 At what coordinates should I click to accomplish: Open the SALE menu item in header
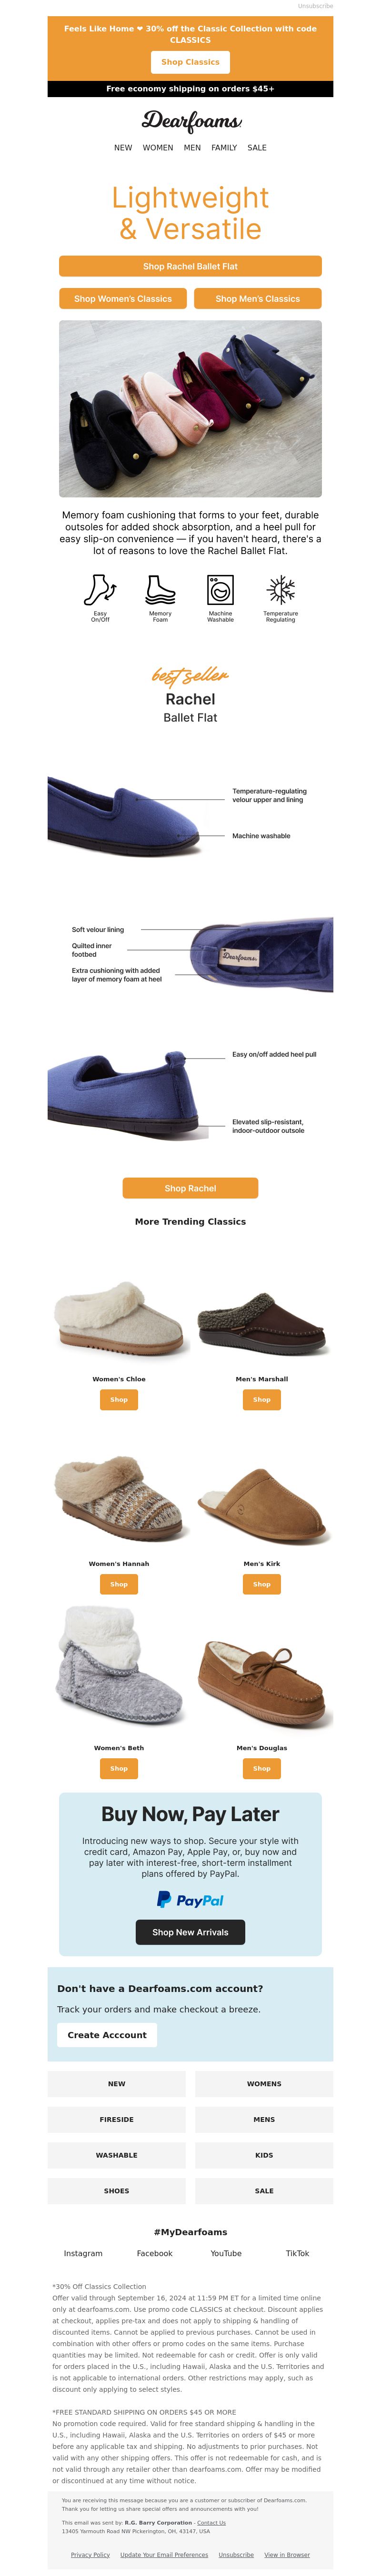(x=257, y=147)
